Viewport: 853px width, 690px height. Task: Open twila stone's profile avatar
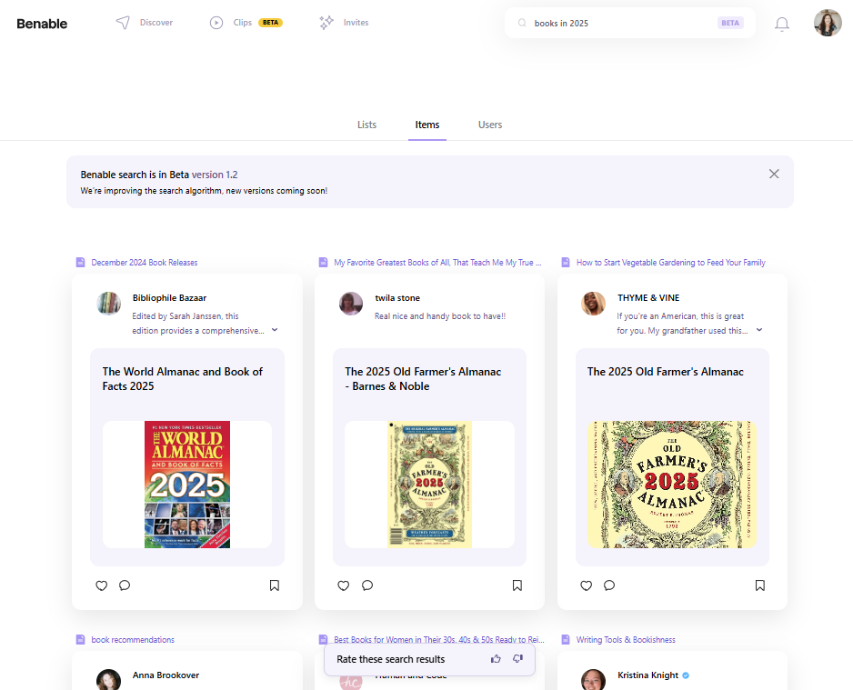point(351,304)
